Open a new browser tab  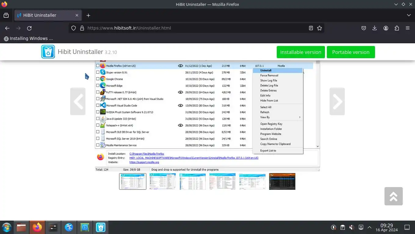[88, 15]
